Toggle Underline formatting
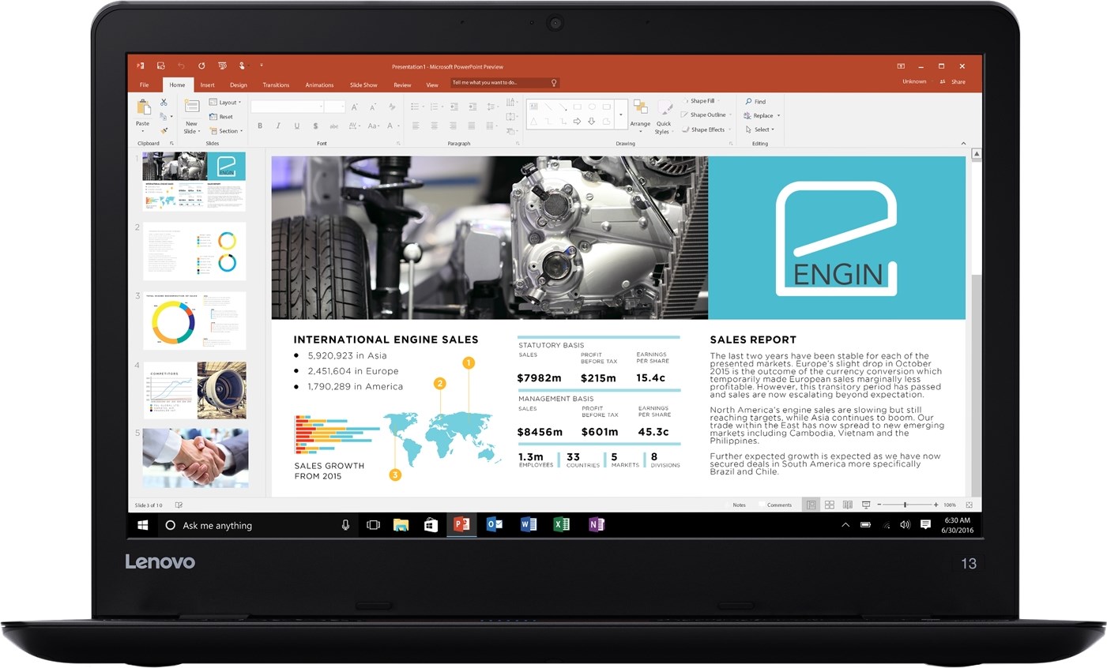 tap(297, 126)
